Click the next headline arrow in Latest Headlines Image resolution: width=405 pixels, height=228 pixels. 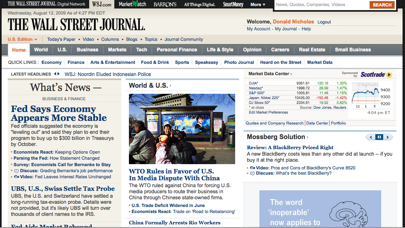(x=58, y=74)
